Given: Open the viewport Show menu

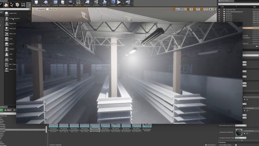Looking at the screenshot, I should (55, 9).
